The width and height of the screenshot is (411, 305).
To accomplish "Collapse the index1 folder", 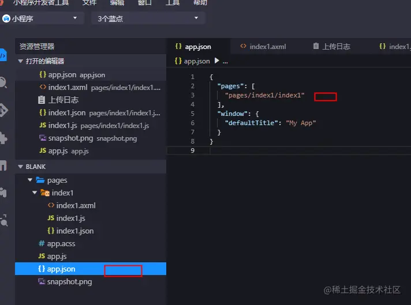I will coord(35,193).
